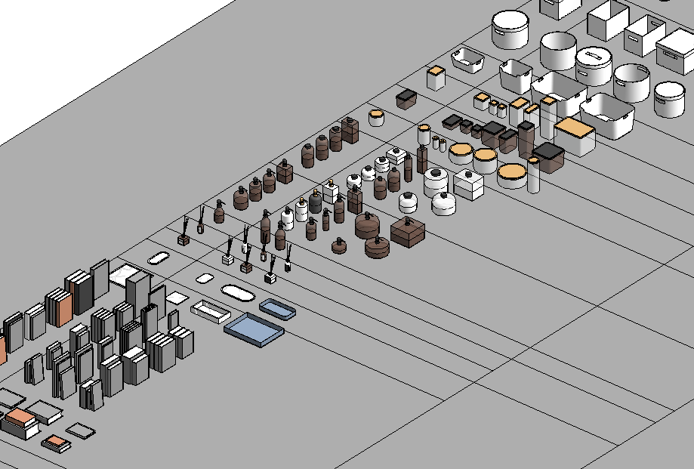Select the tall white cylinder with wooden lid
The height and width of the screenshot is (469, 694).
coord(533,174)
